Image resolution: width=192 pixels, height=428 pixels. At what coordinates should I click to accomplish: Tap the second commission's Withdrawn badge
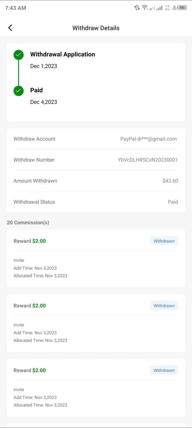tap(164, 306)
